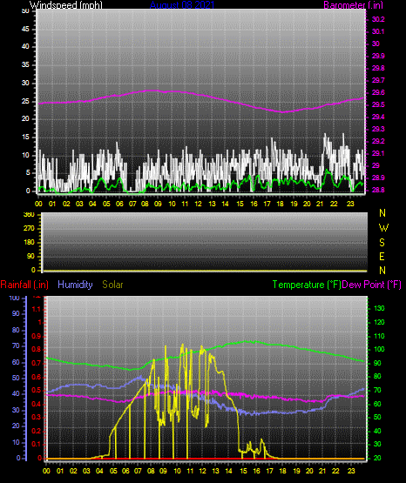Click the windspeed scale value 25
406x483 pixels.
point(26,101)
